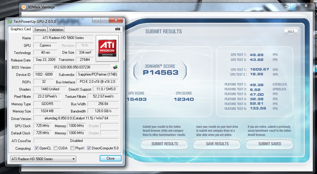Minimize the GPU-Z window
Screen dimensions: 317x174
click(x=97, y=20)
